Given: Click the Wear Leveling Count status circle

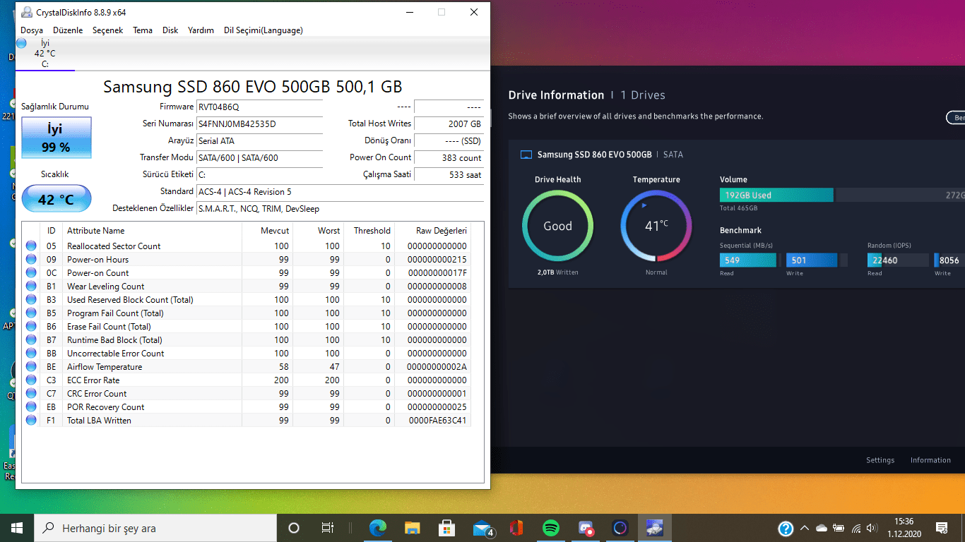Looking at the screenshot, I should 31,287.
